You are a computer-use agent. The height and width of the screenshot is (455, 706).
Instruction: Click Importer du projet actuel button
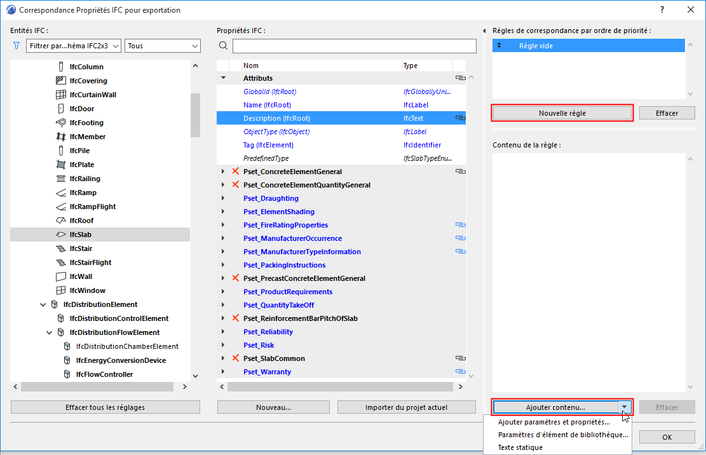(x=406, y=407)
